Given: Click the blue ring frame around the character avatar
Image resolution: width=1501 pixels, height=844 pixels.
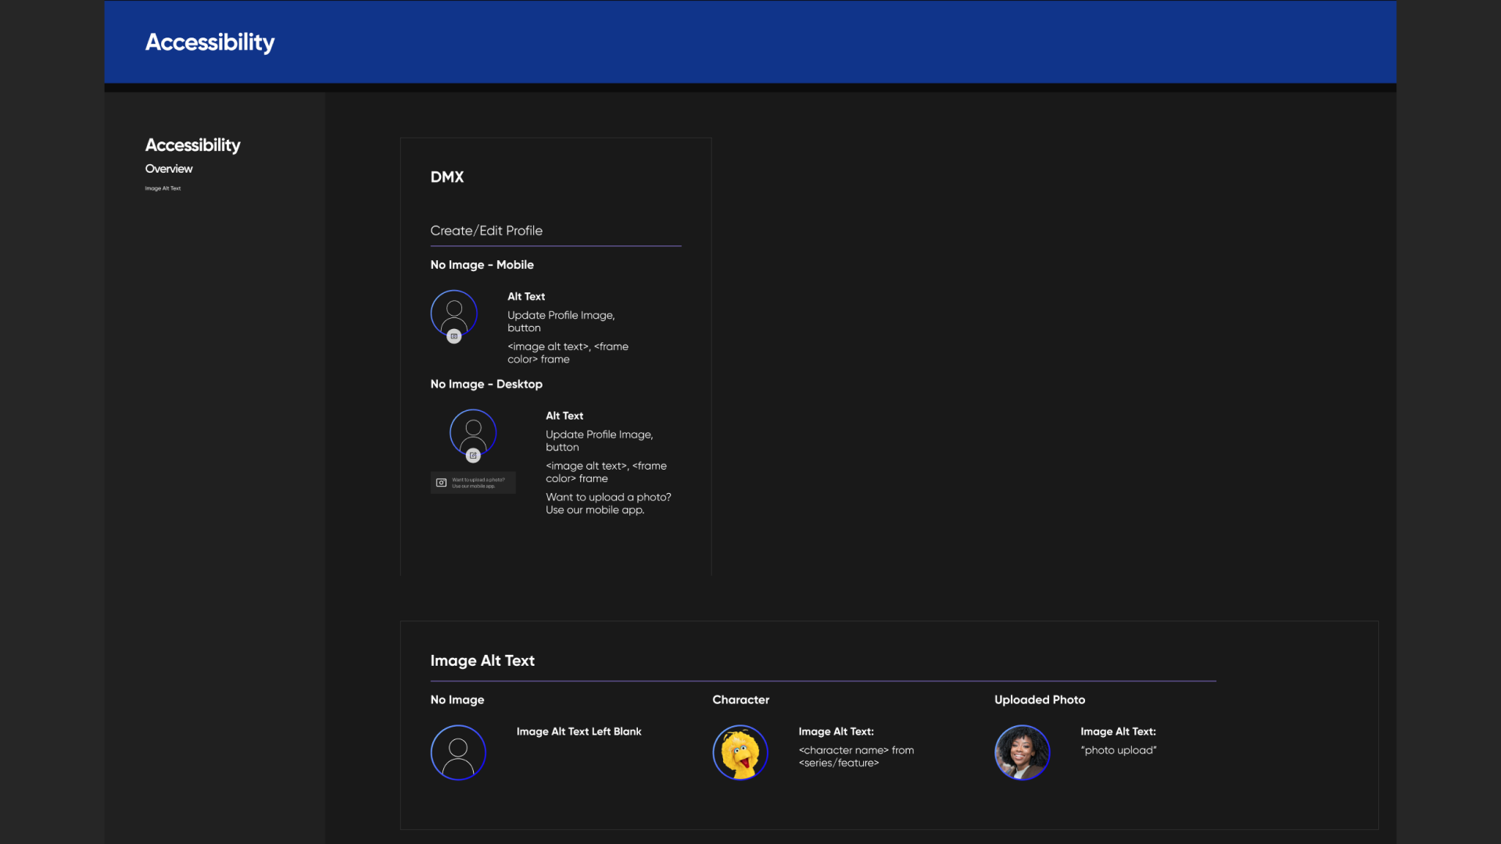Looking at the screenshot, I should [740, 726].
